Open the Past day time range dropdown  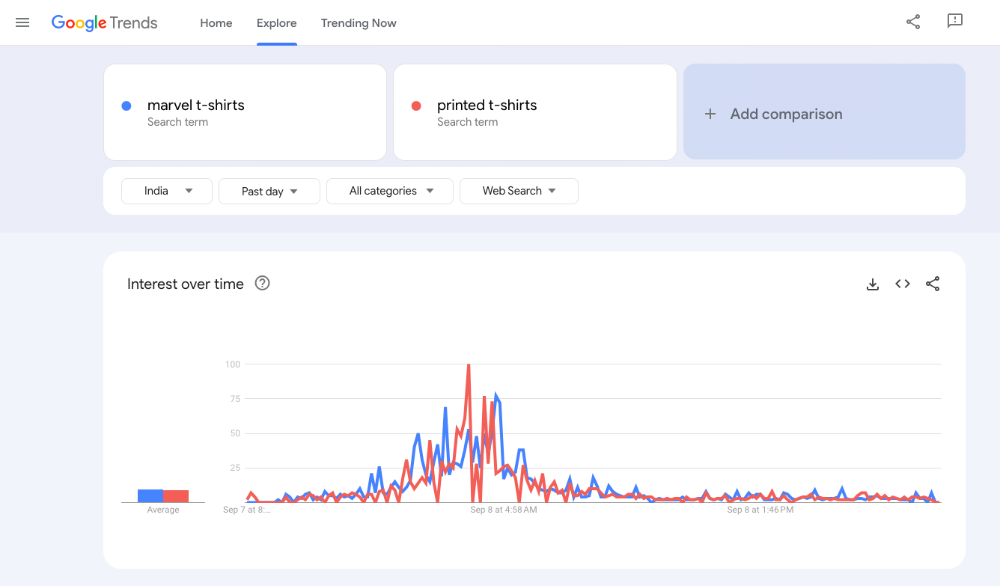click(x=269, y=192)
